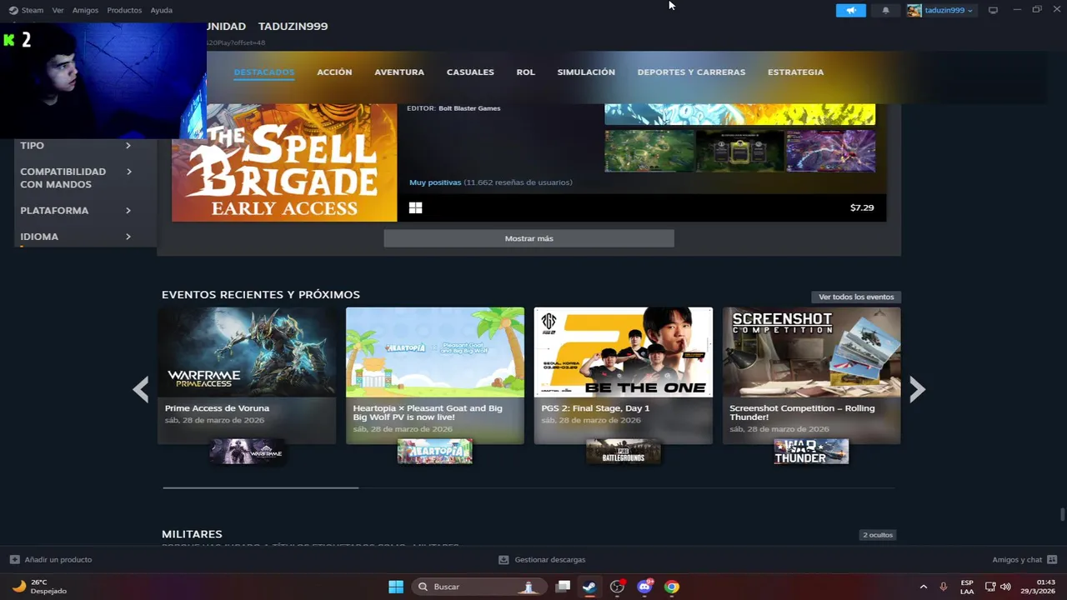Show hidden system tray icons
The width and height of the screenshot is (1067, 600).
click(923, 587)
